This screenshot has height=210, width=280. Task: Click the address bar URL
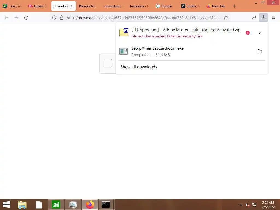[144, 18]
